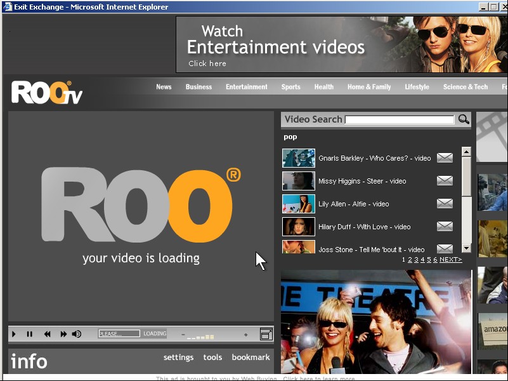Click the volume level bars
This screenshot has width=508, height=381.
pyautogui.click(x=200, y=337)
